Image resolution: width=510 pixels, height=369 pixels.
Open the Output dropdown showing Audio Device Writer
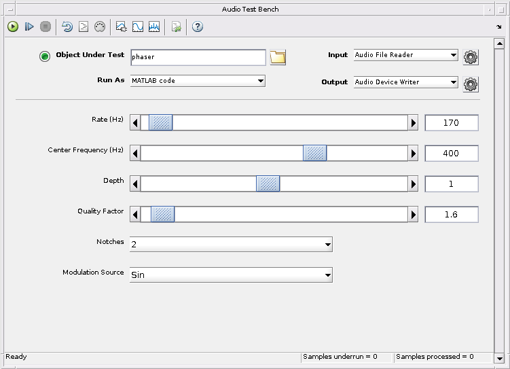406,82
